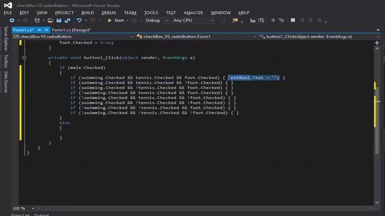This screenshot has height=216, width=385.
Task: Collapse the button1_Click method outline
Action: click(x=24, y=58)
